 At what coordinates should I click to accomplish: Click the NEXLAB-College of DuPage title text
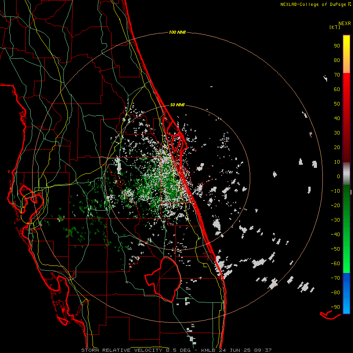tap(313, 4)
